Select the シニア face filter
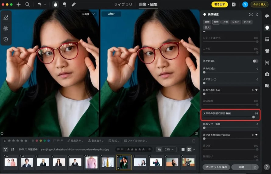 236,22
